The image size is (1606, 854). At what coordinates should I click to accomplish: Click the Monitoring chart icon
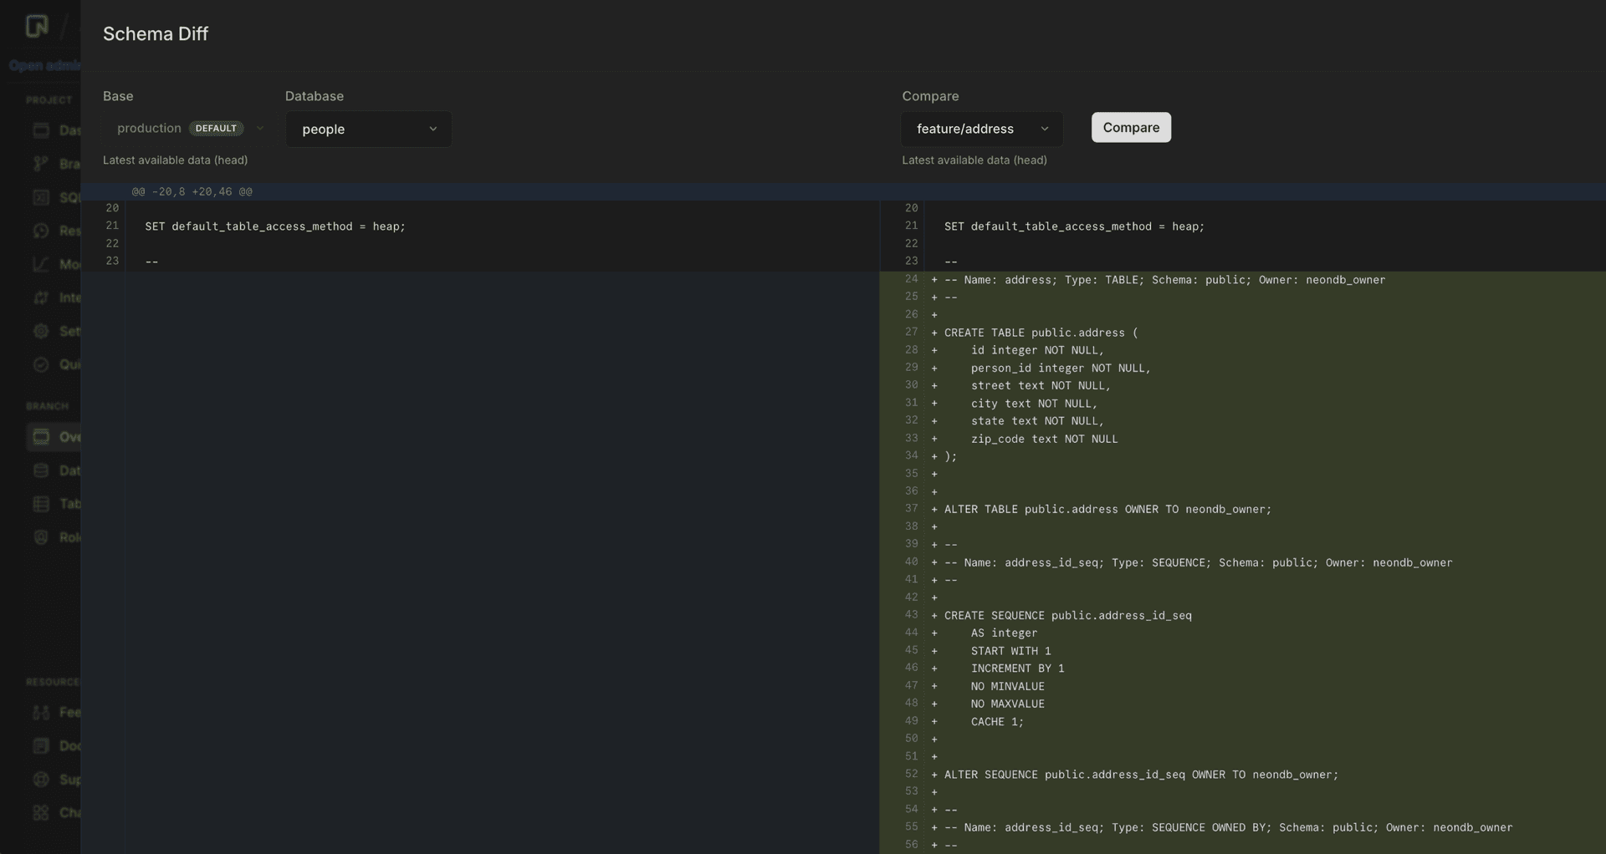click(x=42, y=263)
